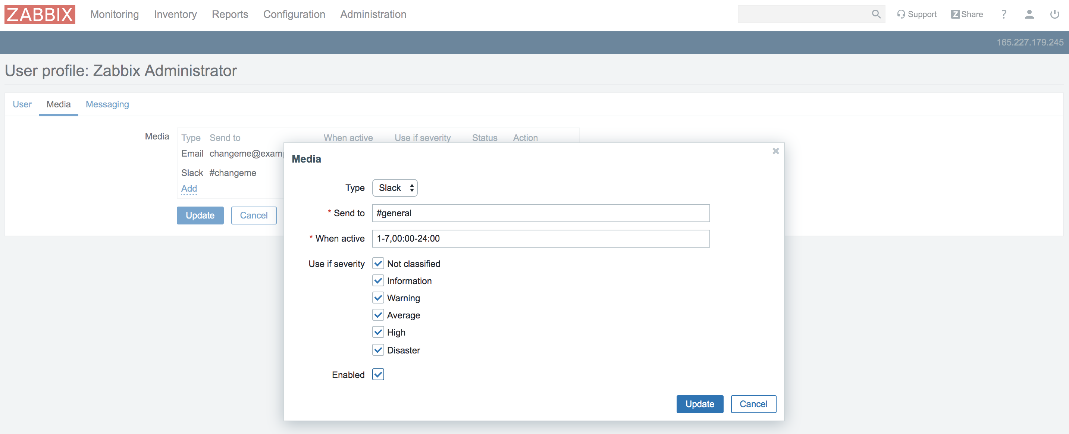Viewport: 1069px width, 434px height.
Task: Click the sign out power icon
Action: (x=1054, y=15)
